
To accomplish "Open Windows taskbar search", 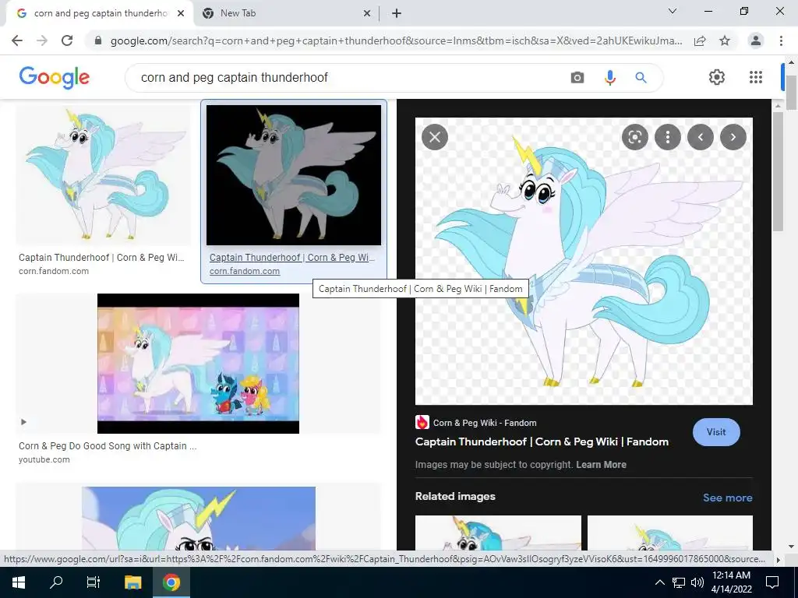I will coord(56,582).
